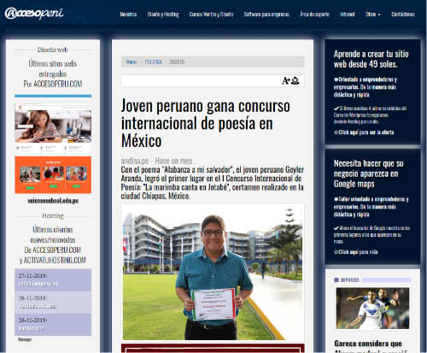Expand the Otros dropdown menu

click(373, 15)
